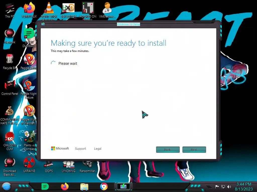Open the Recycle Bin icon

point(10,62)
